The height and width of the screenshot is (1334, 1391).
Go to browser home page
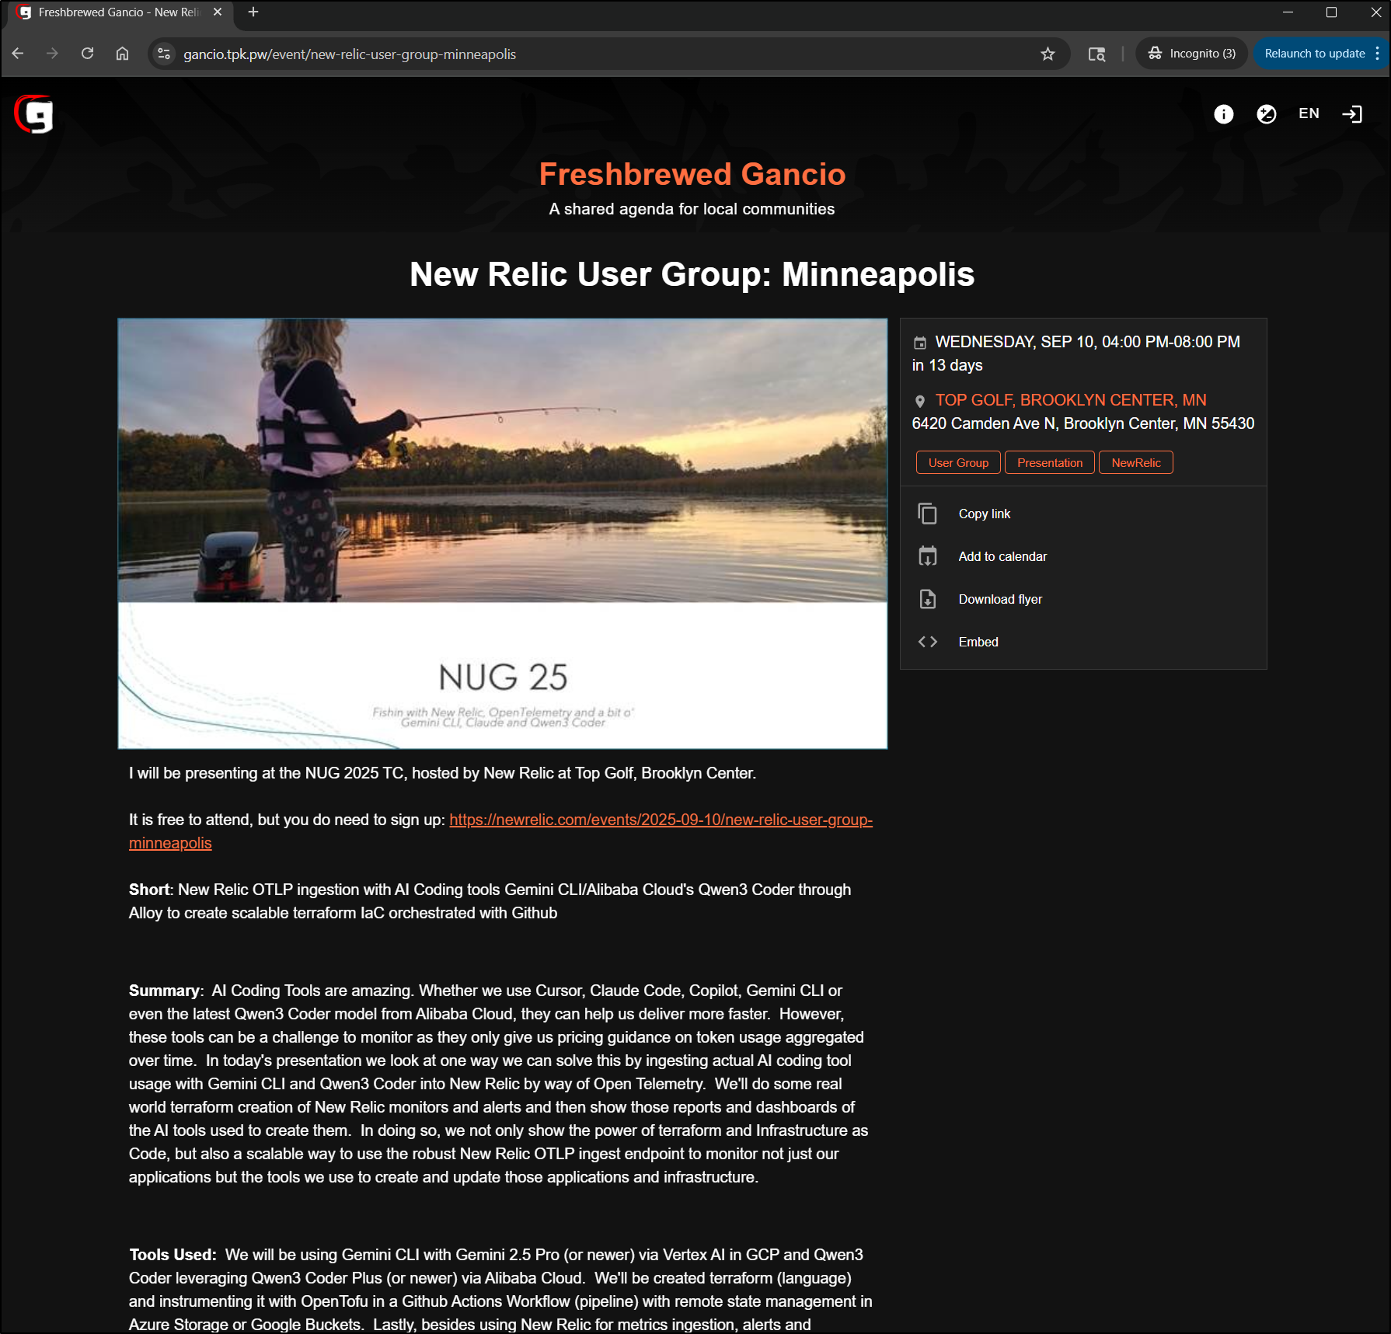(122, 54)
